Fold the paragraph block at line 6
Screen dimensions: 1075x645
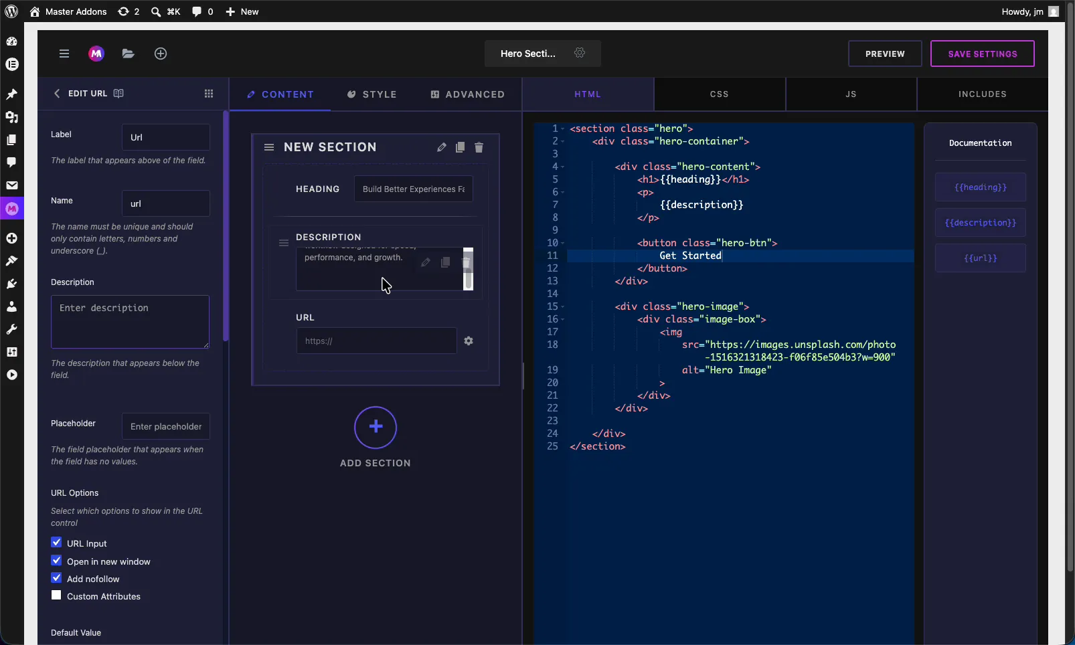(x=563, y=192)
